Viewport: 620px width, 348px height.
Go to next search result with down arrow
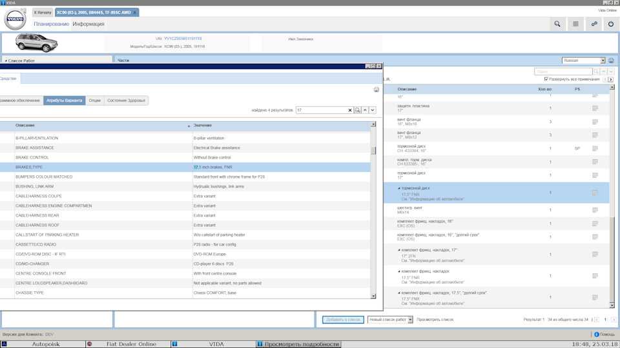[x=372, y=110]
